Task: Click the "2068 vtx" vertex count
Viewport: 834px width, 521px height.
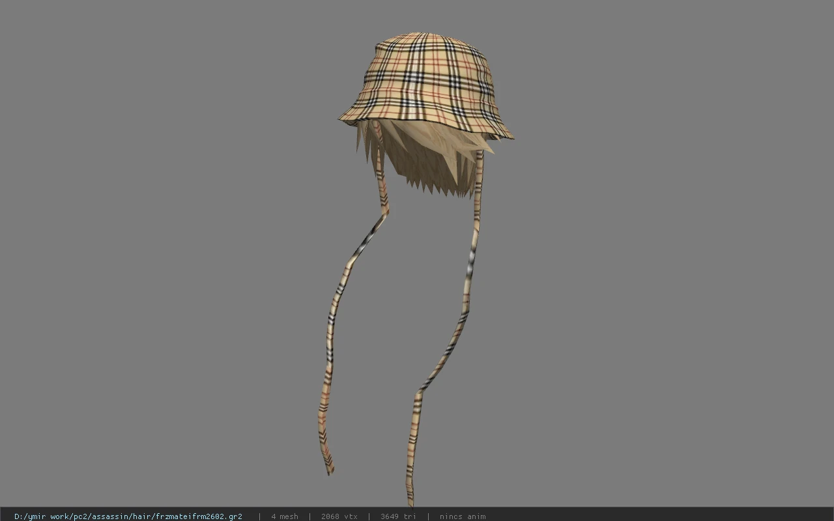Action: 339,516
